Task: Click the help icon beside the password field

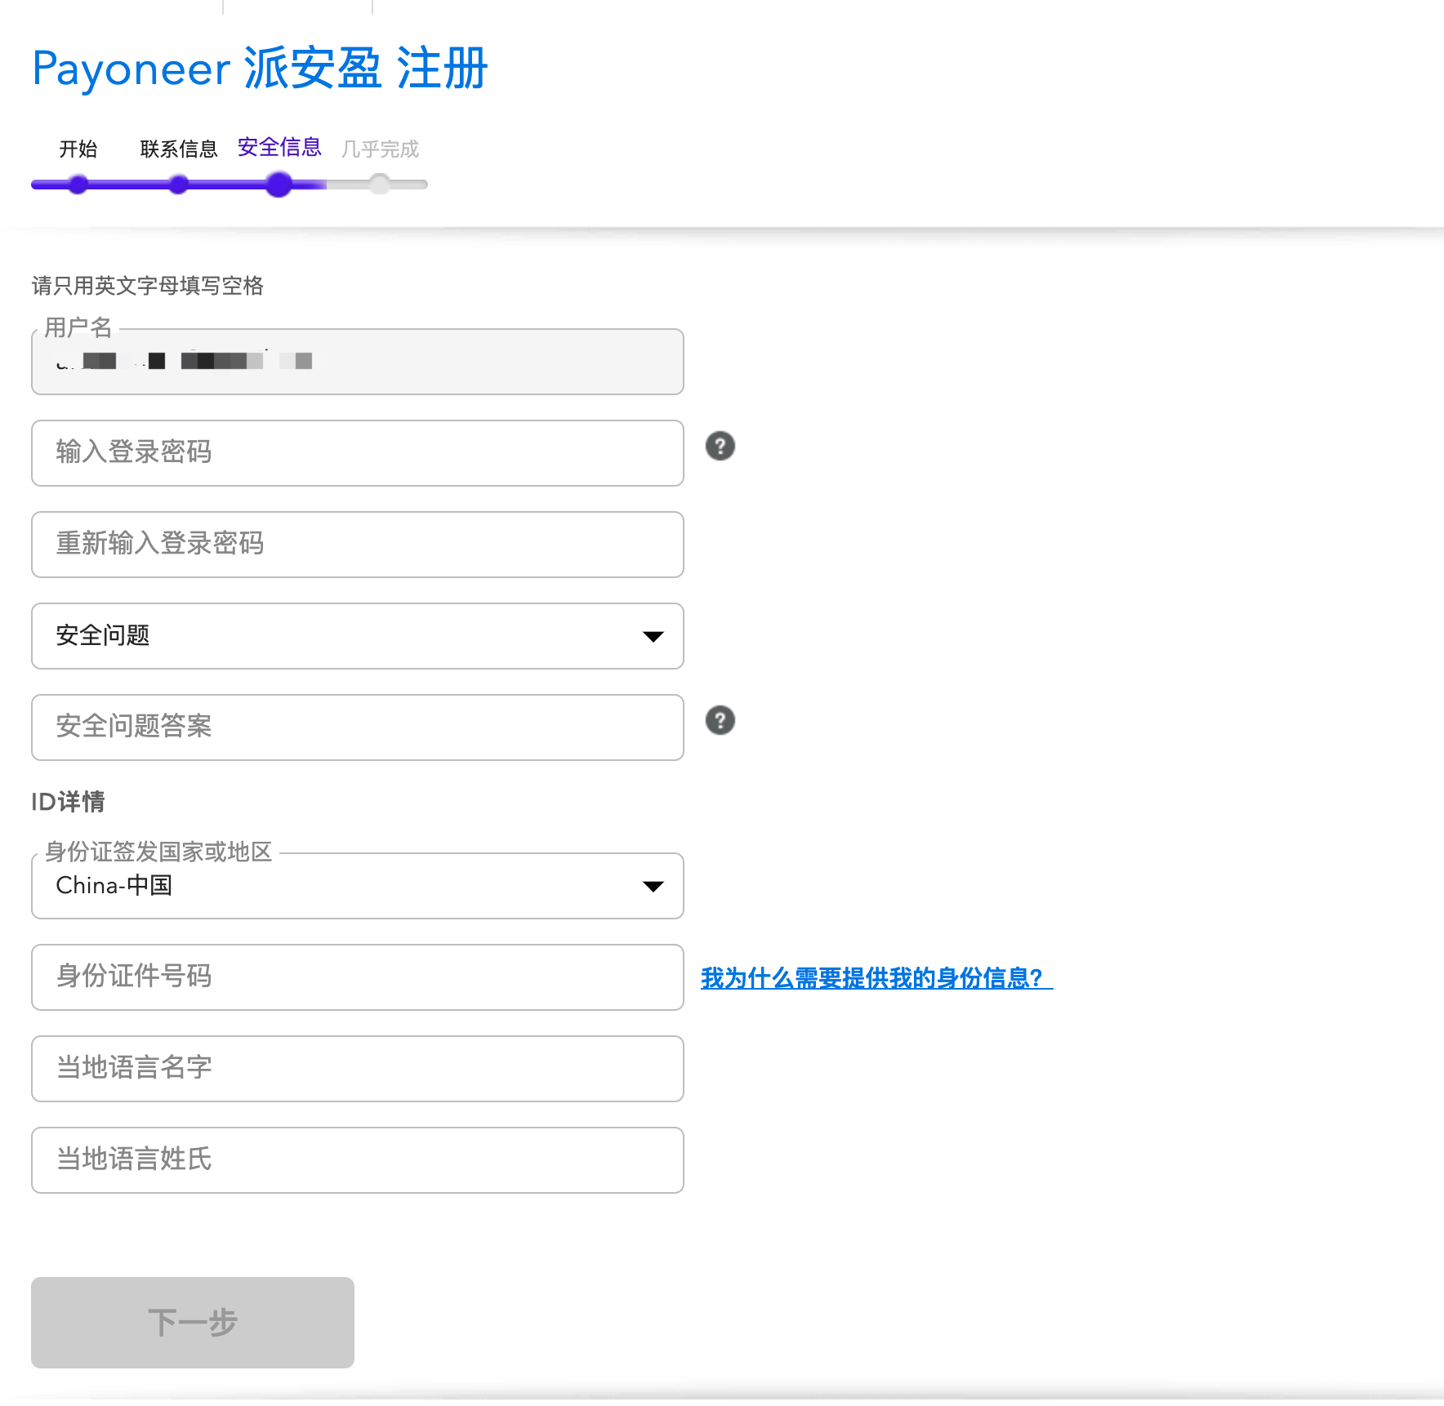Action: pos(720,446)
